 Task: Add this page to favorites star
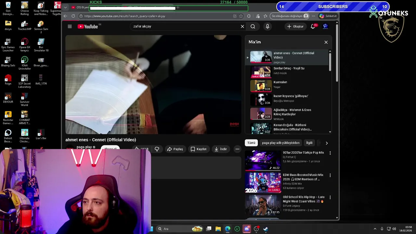[x=241, y=16]
